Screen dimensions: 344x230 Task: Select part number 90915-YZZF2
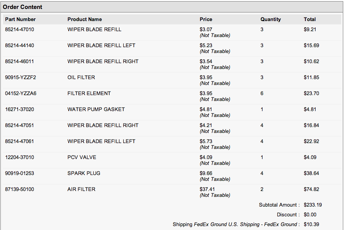click(x=20, y=78)
